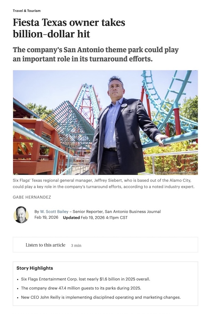
Task: Select the 47.4 million guests highlight bullet
Action: pos(81,288)
